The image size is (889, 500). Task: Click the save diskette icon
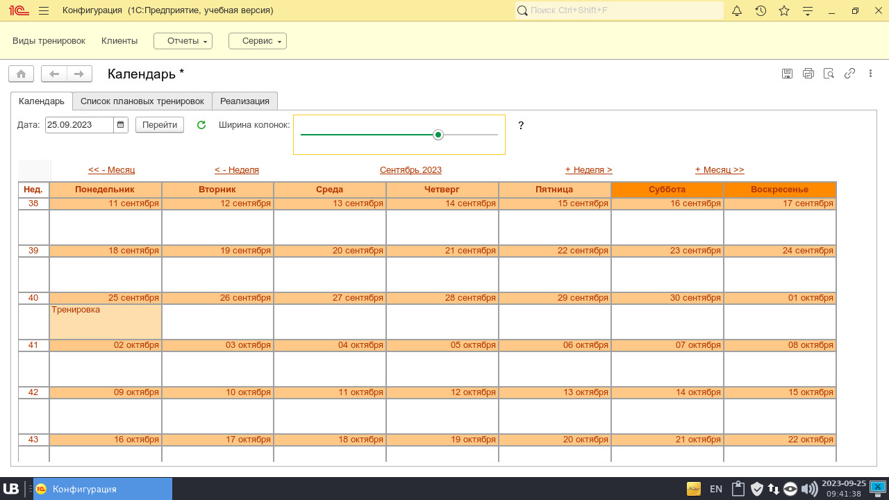click(x=787, y=74)
